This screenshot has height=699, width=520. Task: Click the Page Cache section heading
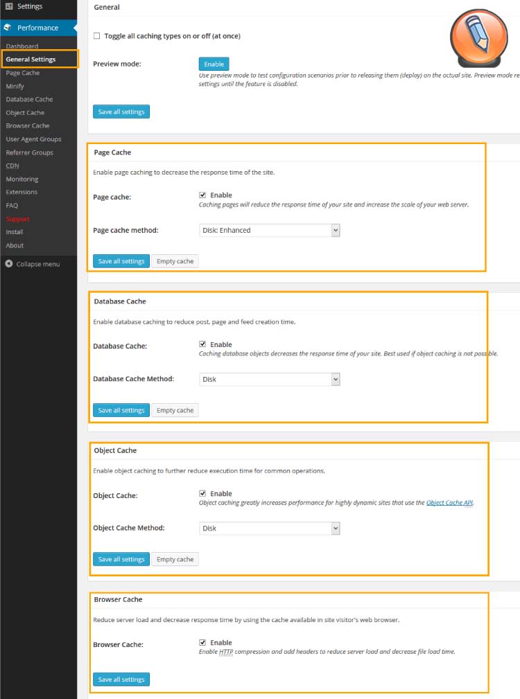(x=112, y=152)
